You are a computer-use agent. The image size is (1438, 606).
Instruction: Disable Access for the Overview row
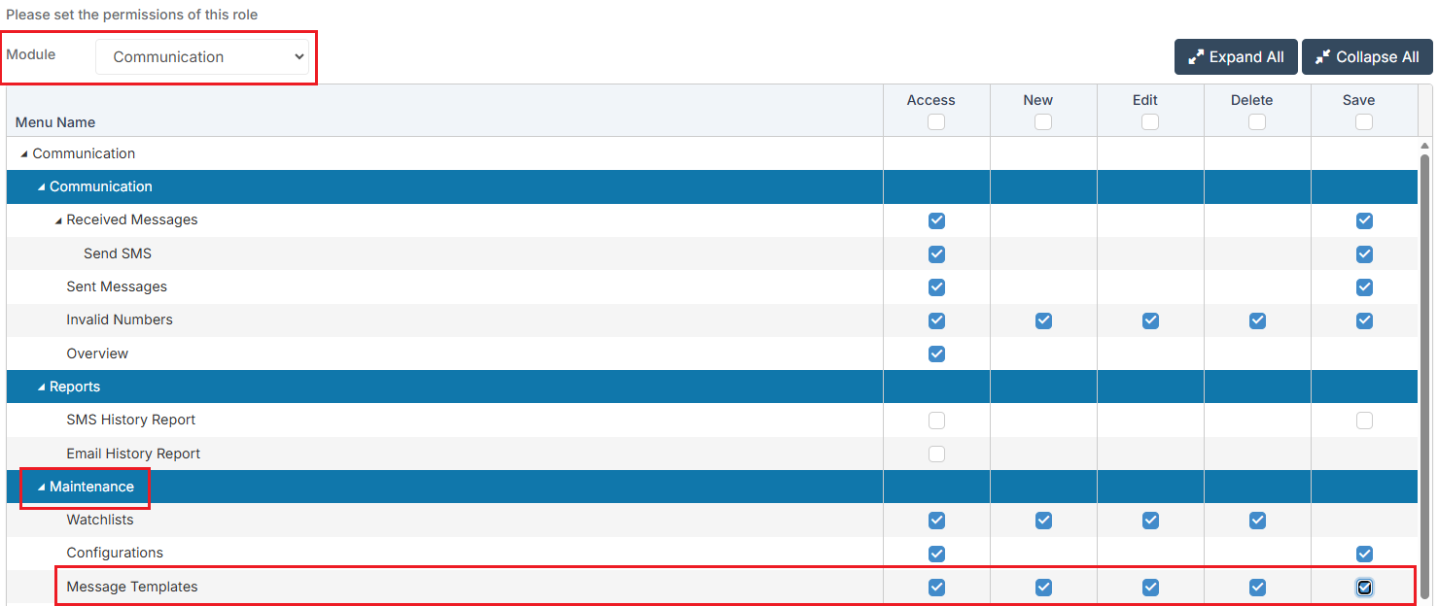936,353
